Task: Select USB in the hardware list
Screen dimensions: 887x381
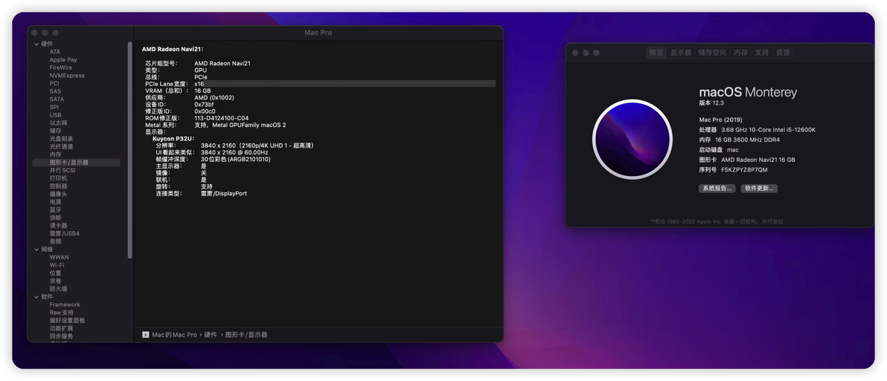Action: click(x=55, y=115)
